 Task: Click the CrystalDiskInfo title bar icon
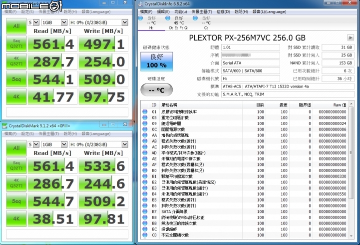[x=140, y=4]
